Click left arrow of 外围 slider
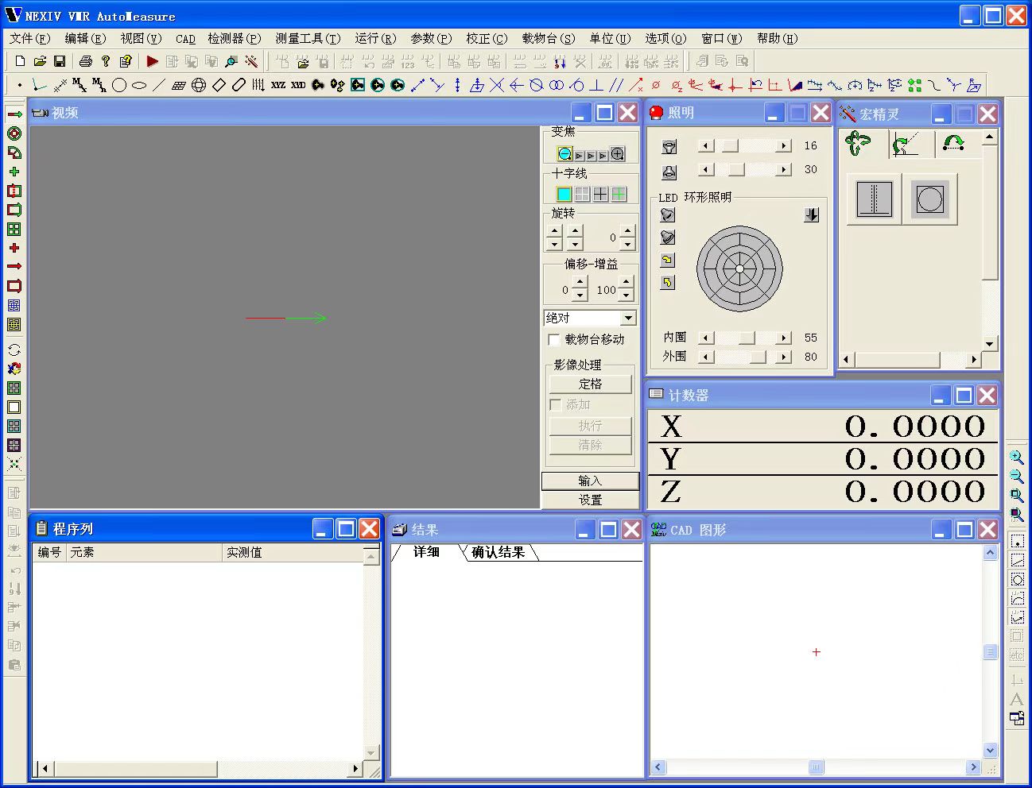Screen dimensions: 1032x788 705,357
